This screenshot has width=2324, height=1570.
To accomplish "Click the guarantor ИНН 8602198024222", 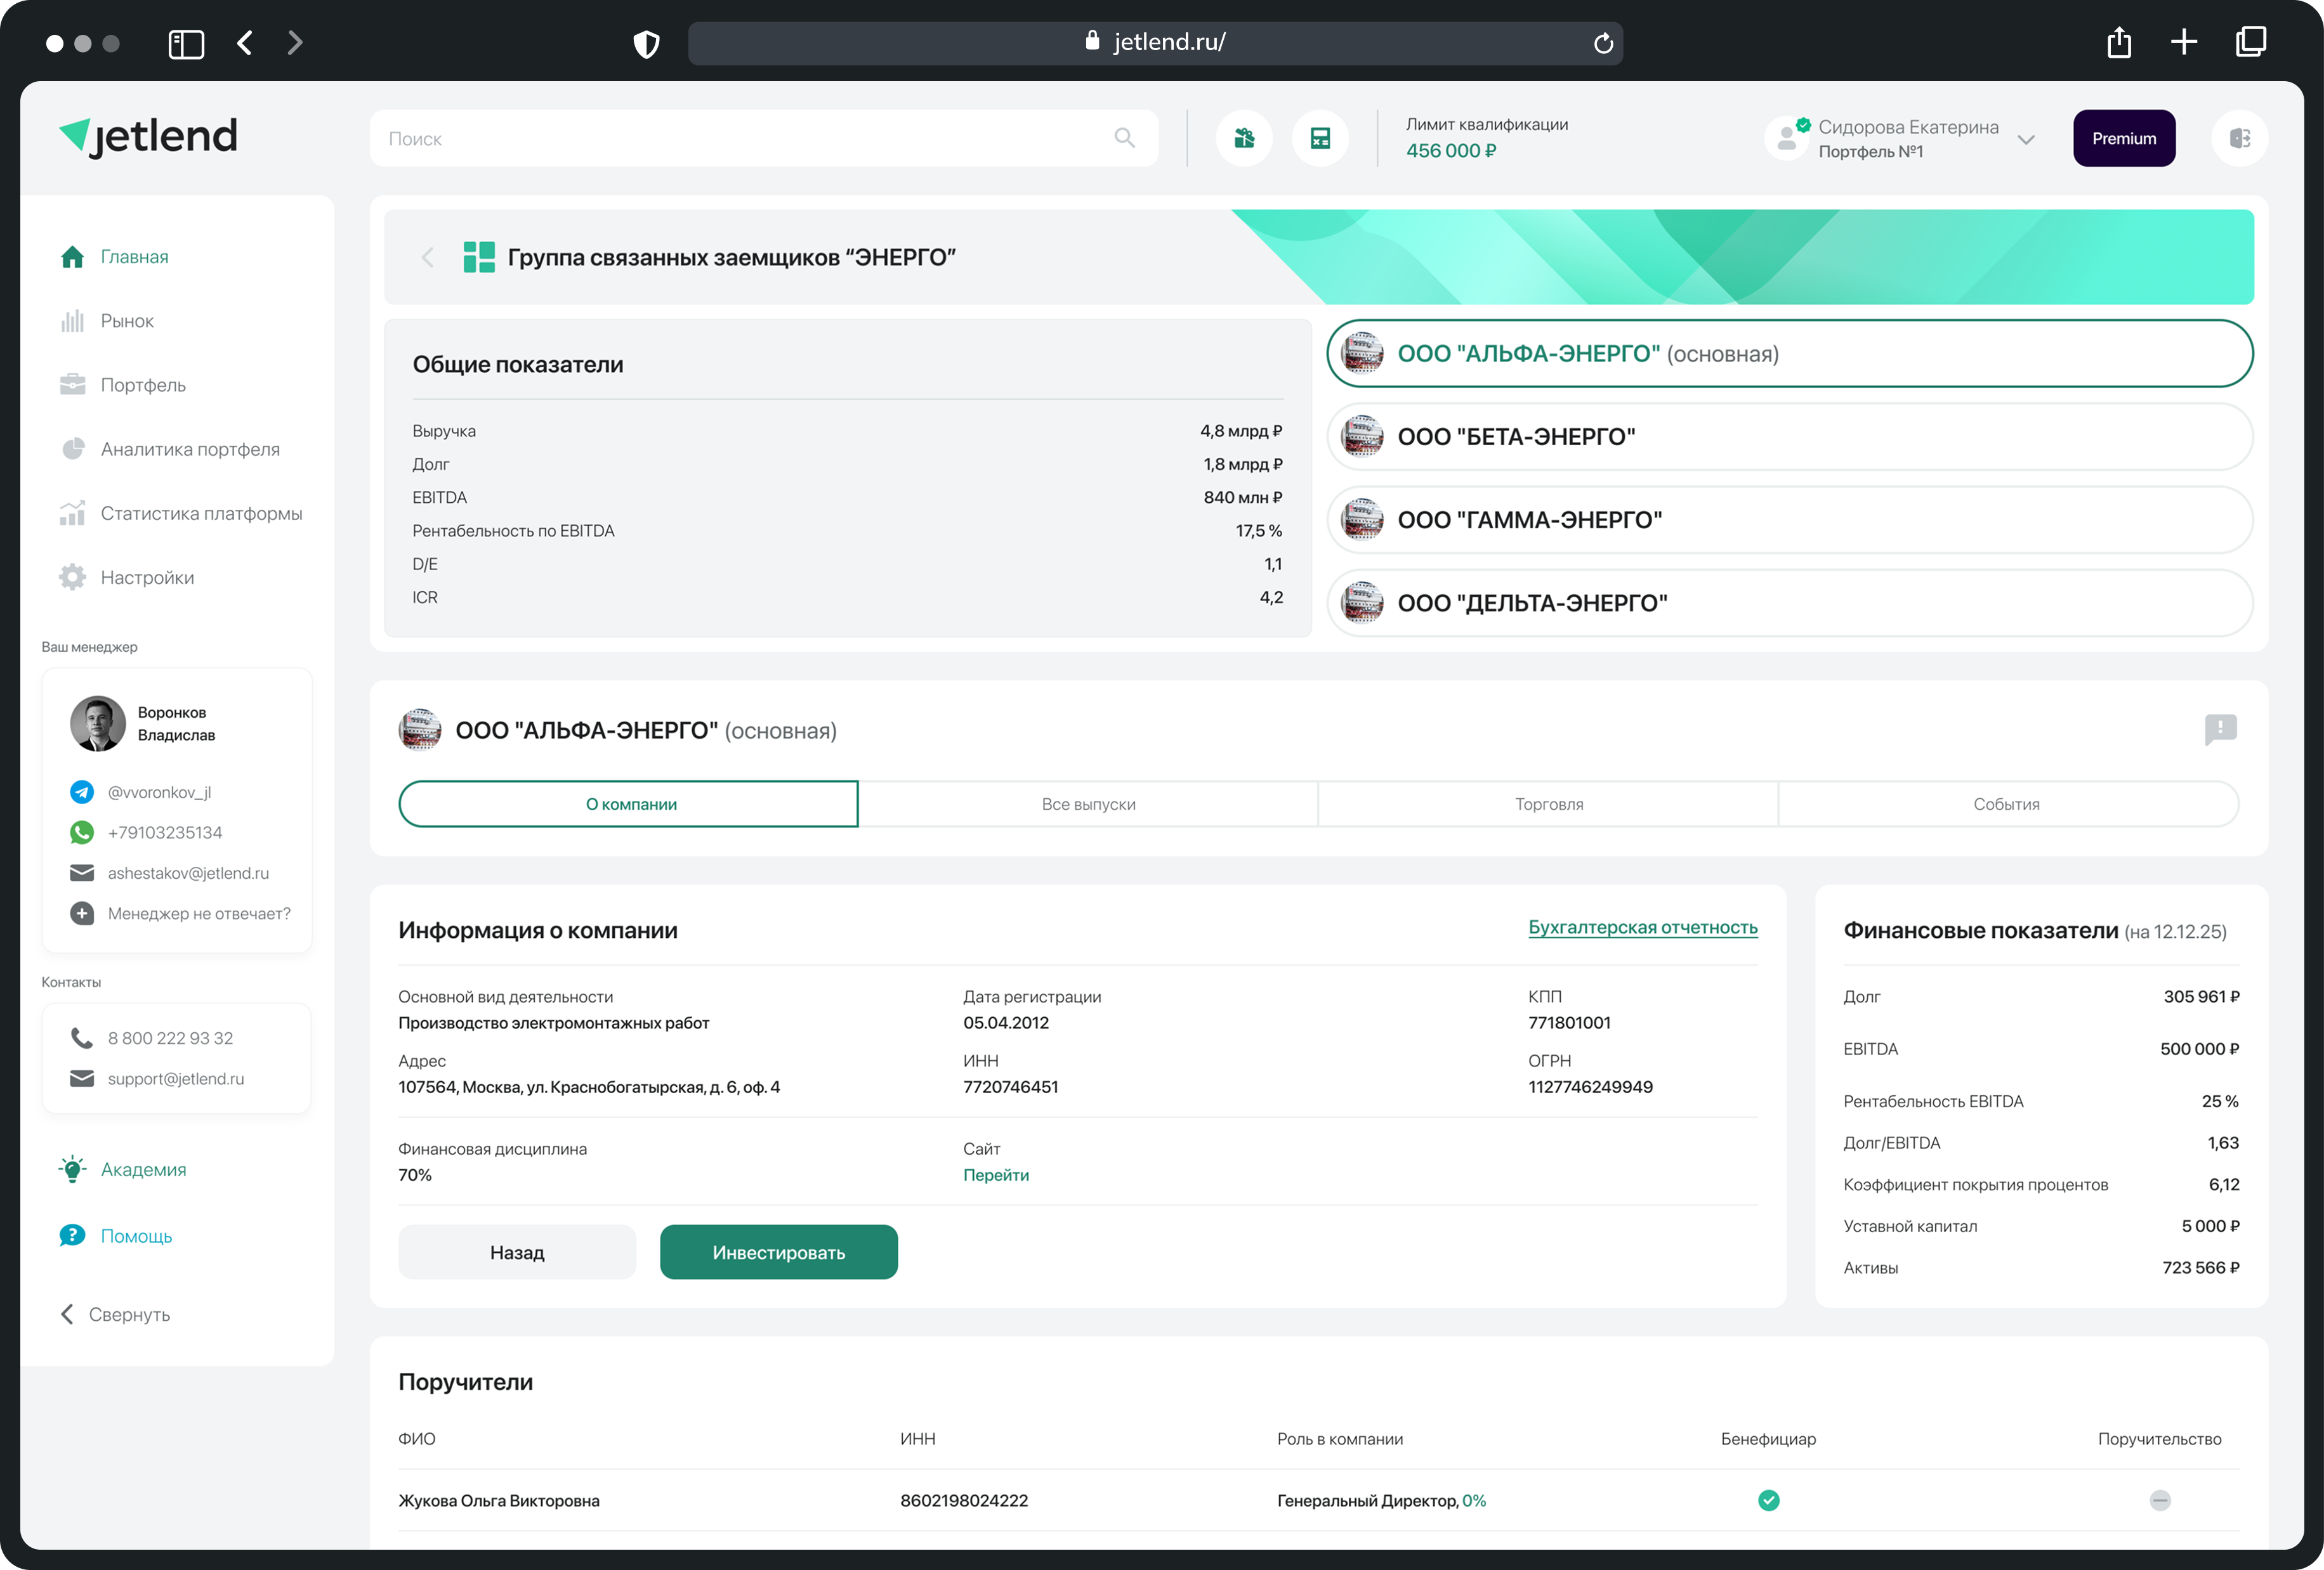I will pyautogui.click(x=964, y=1501).
